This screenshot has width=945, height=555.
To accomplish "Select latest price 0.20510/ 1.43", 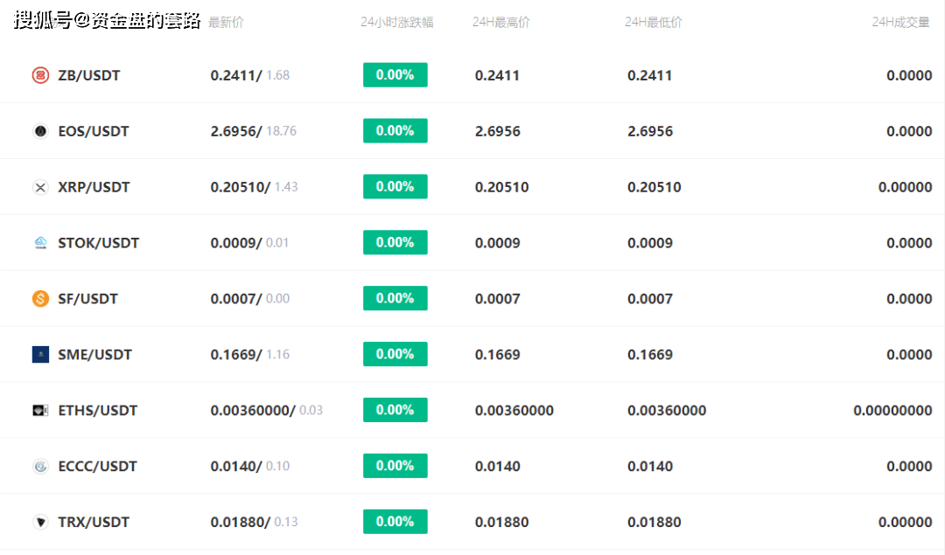I will pyautogui.click(x=254, y=187).
